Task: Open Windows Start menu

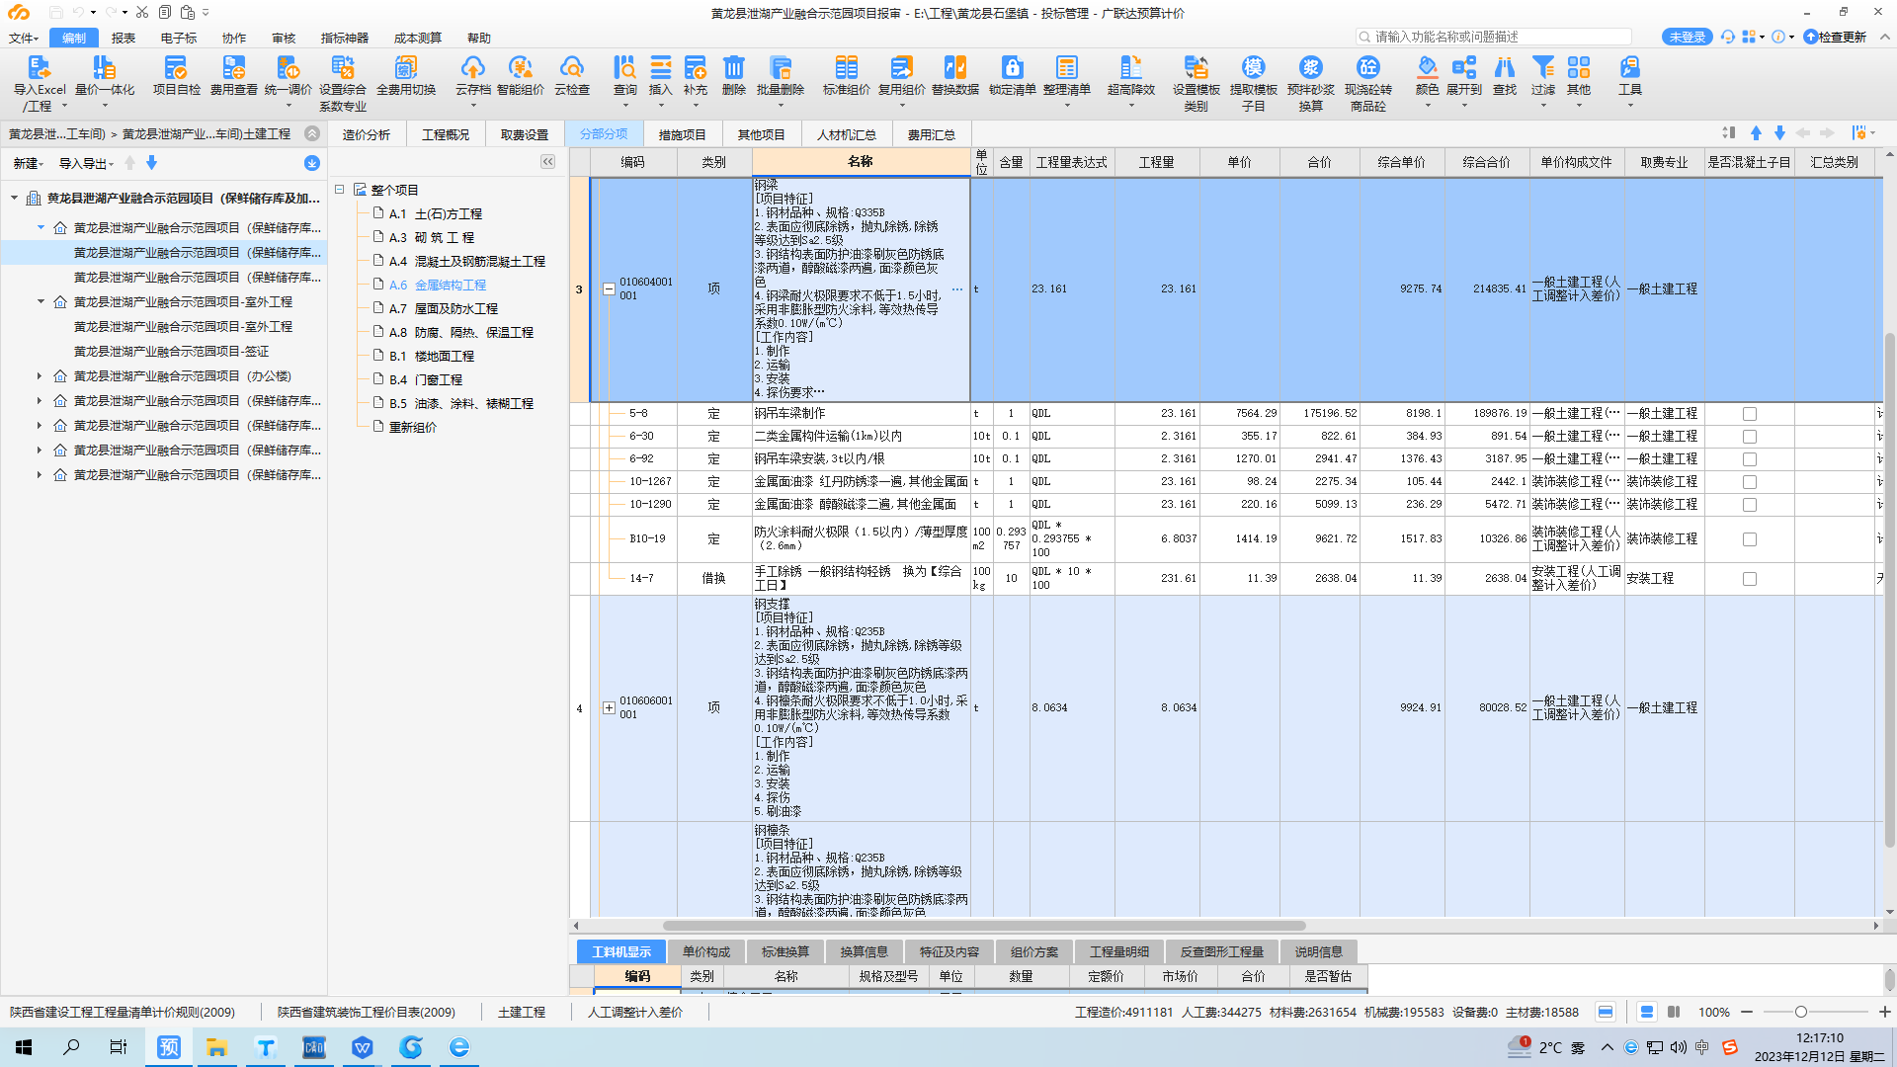Action: [24, 1047]
